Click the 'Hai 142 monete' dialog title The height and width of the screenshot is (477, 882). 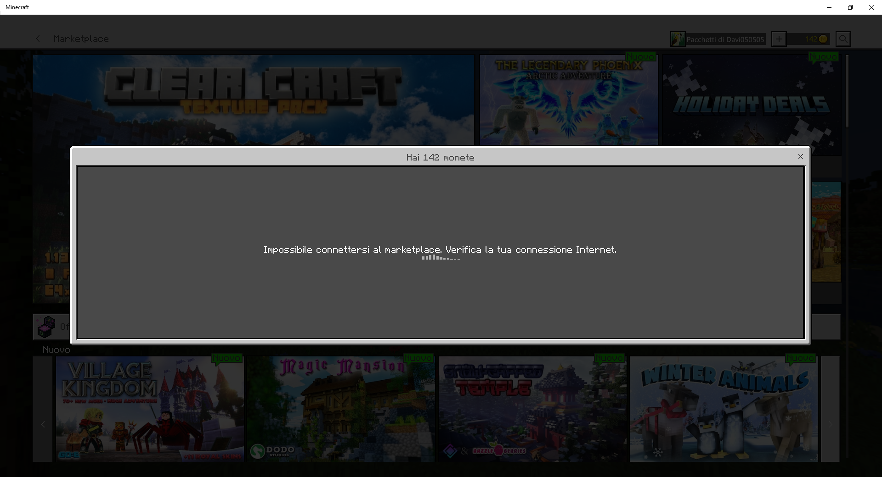[440, 157]
